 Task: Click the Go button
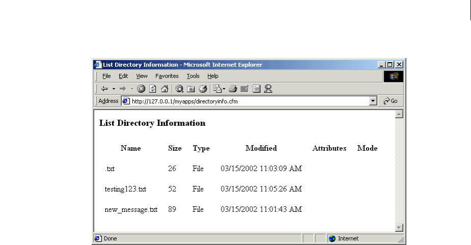coord(391,101)
